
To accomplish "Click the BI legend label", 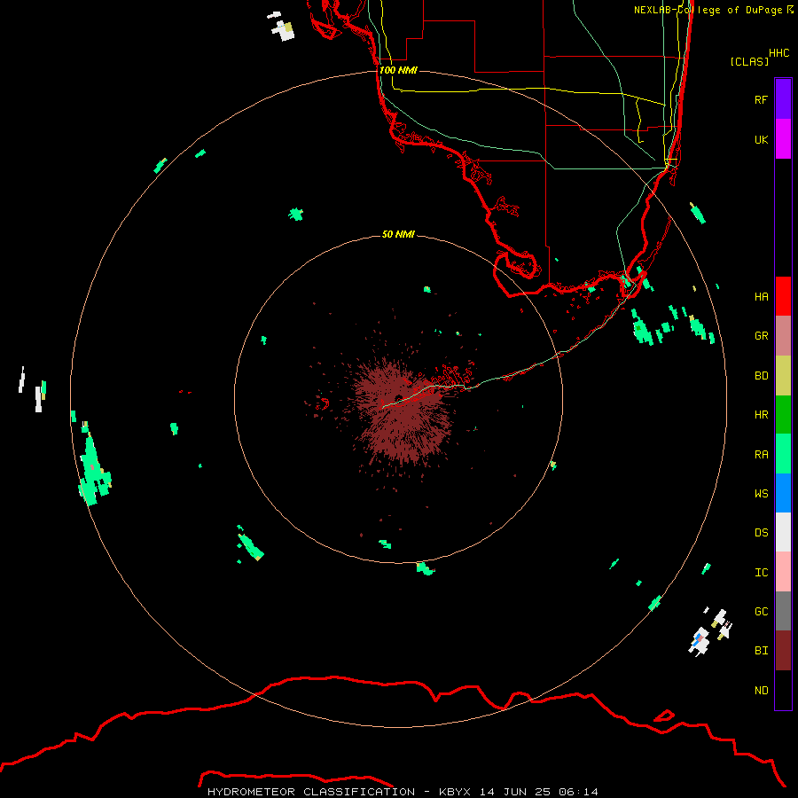I will 761,651.
